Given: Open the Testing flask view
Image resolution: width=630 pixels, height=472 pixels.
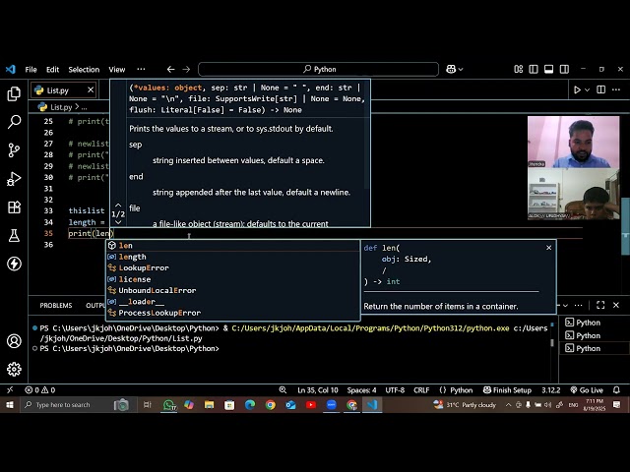Looking at the screenshot, I should 14,236.
